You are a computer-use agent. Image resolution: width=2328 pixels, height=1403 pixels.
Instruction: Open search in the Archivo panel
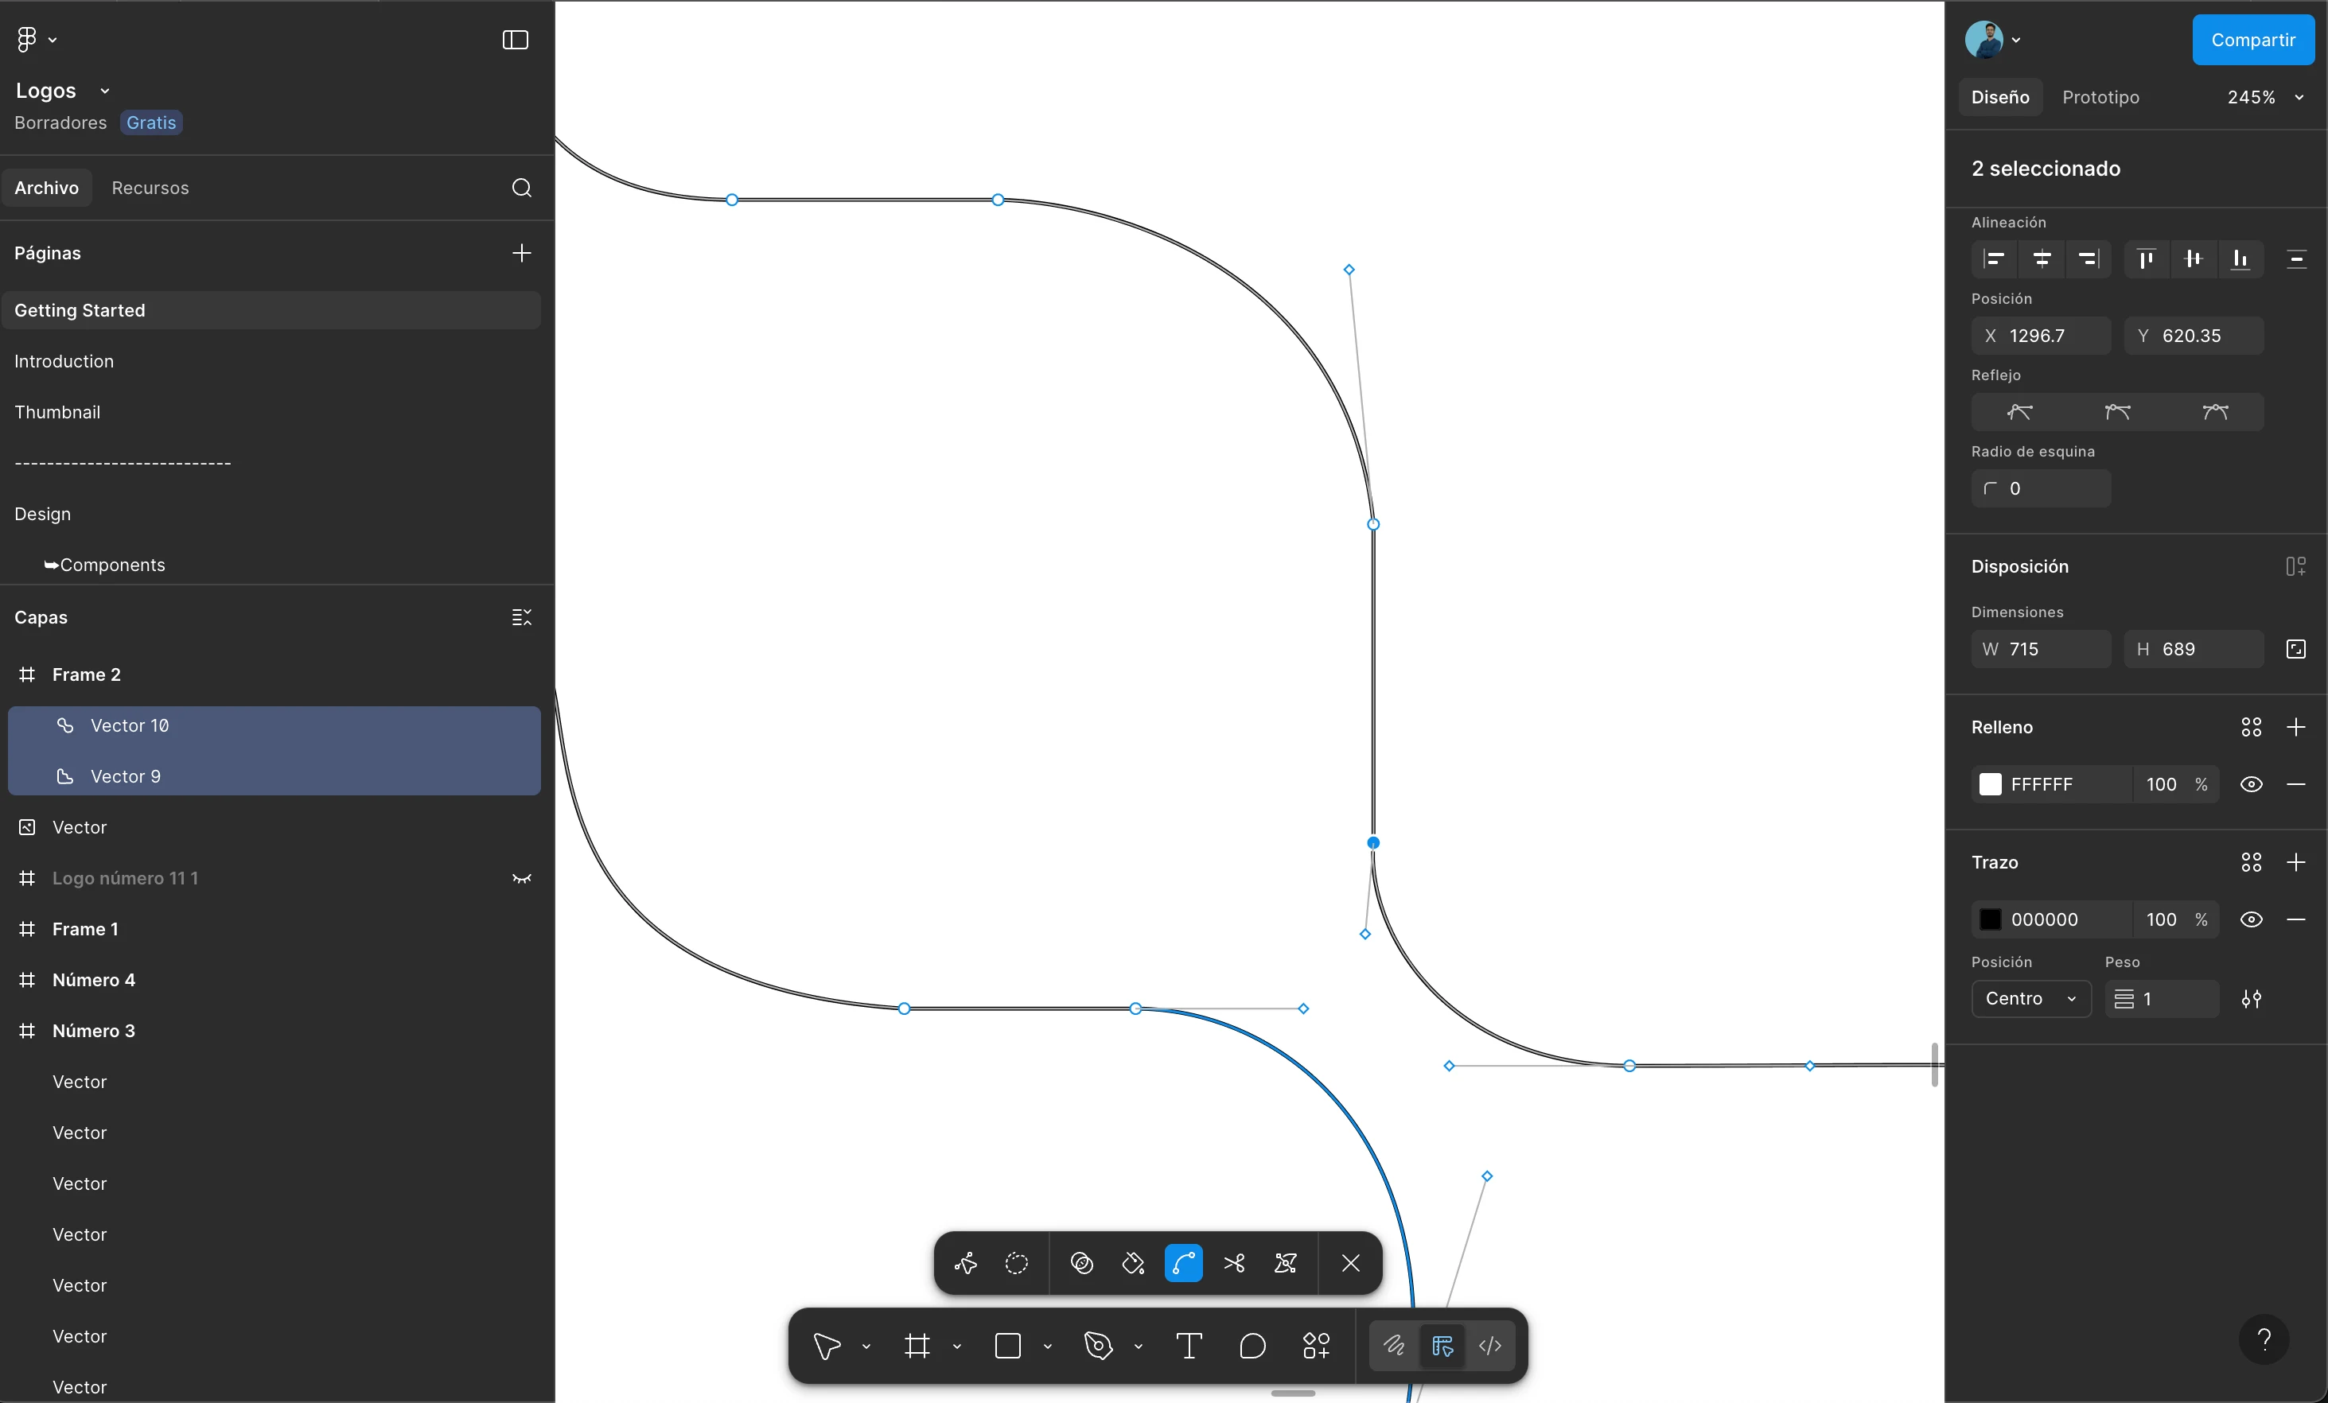[522, 188]
